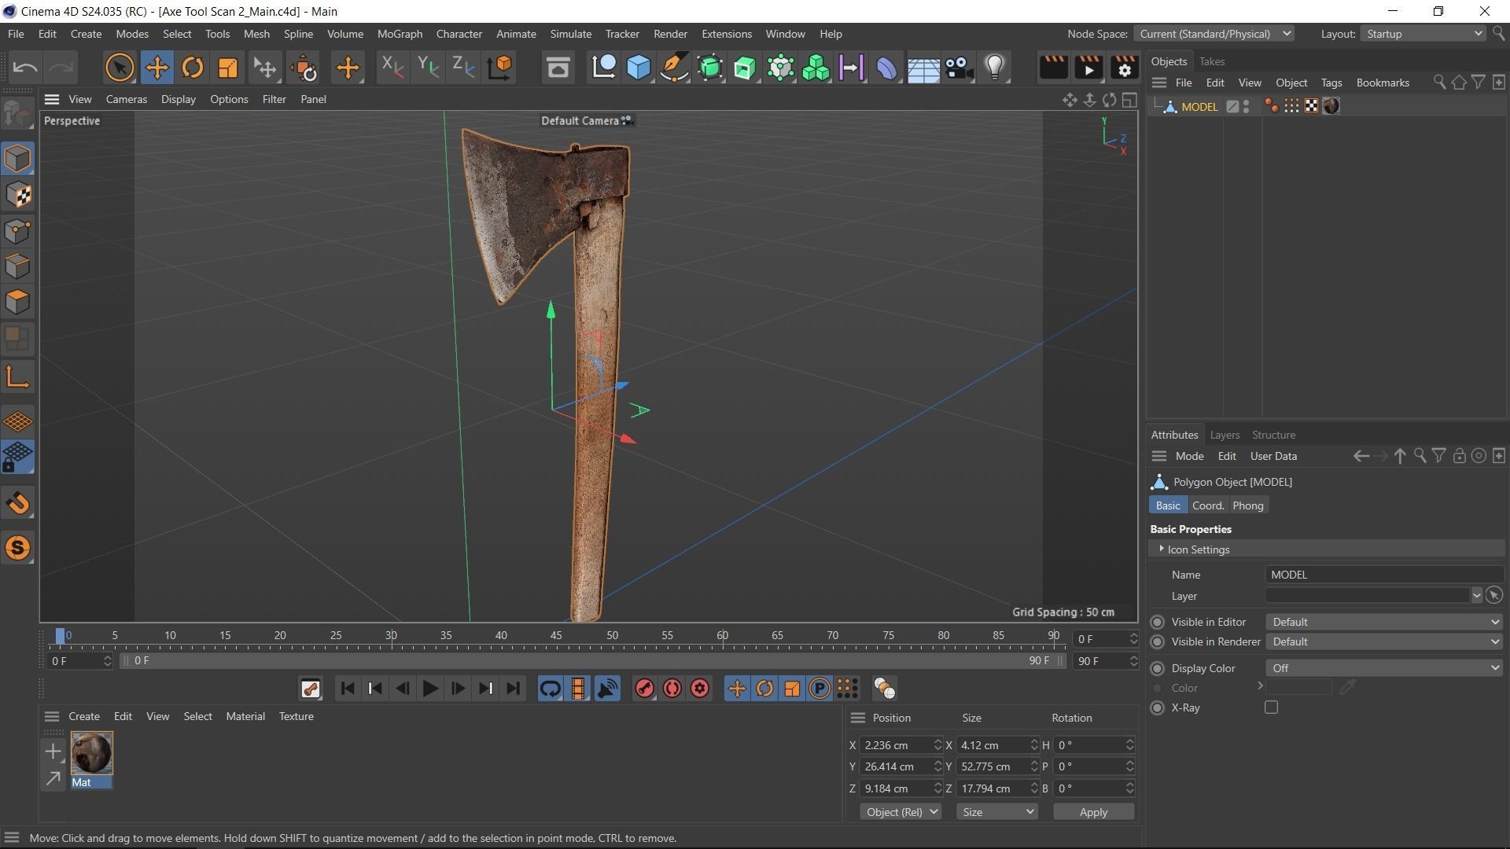
Task: Open the Coord. tab
Action: [1207, 505]
